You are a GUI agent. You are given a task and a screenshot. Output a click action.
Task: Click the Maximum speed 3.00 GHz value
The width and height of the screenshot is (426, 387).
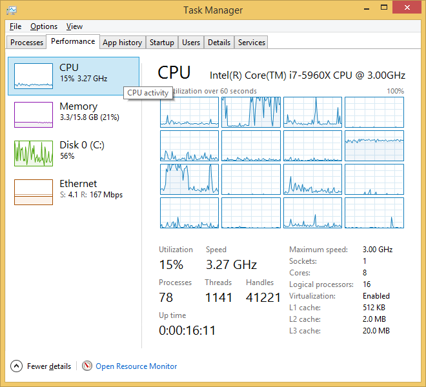coord(378,250)
